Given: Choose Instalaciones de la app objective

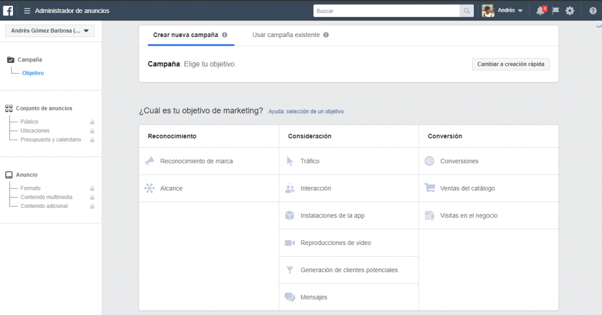Looking at the screenshot, I should [349, 216].
